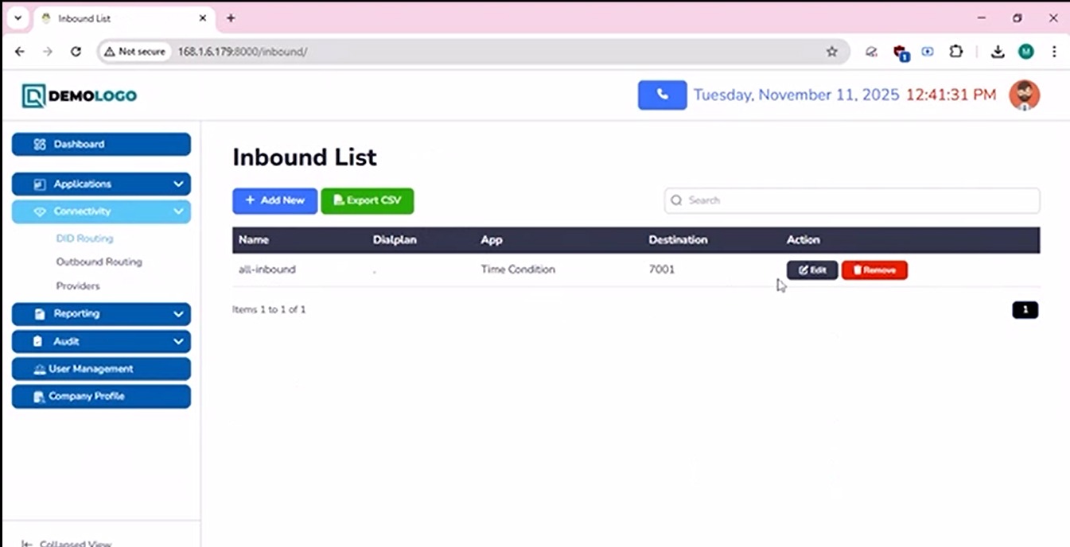
Task: Click the Collapsed View sidebar toggle
Action: click(68, 543)
